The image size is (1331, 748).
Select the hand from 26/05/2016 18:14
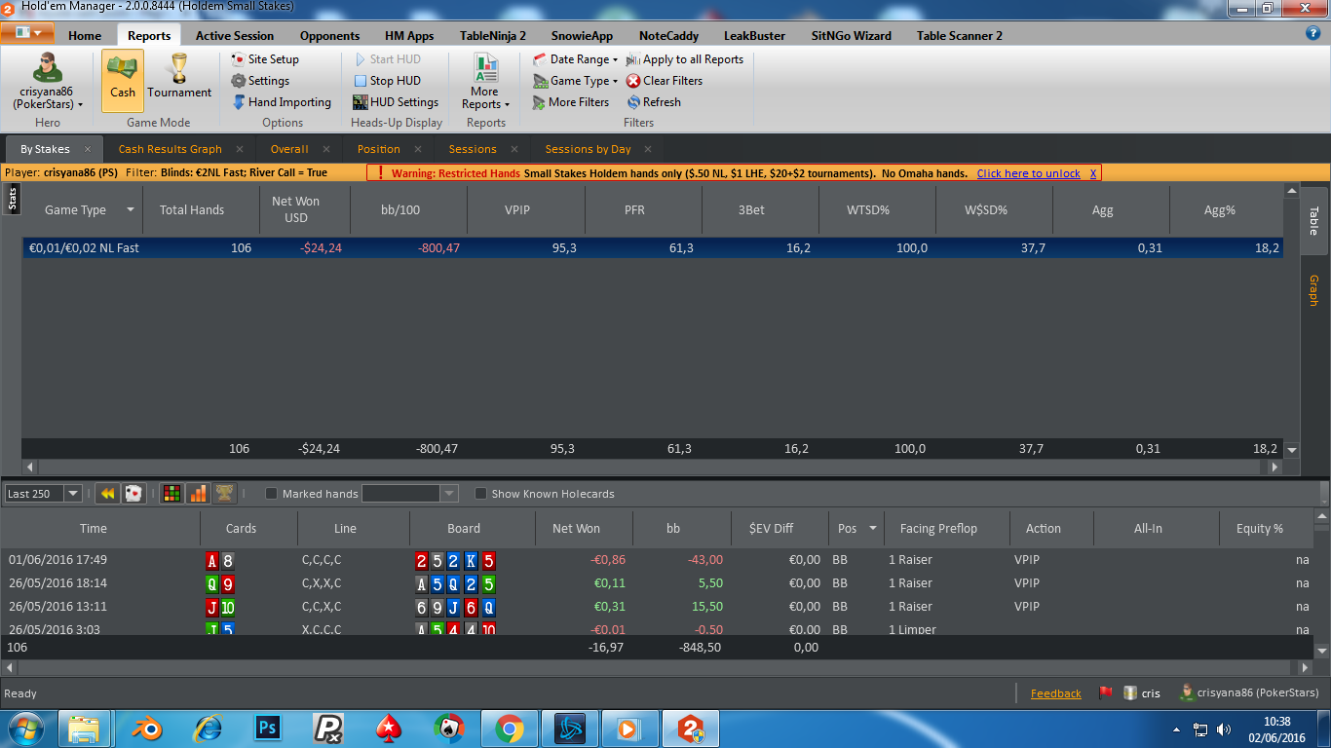[x=659, y=583]
